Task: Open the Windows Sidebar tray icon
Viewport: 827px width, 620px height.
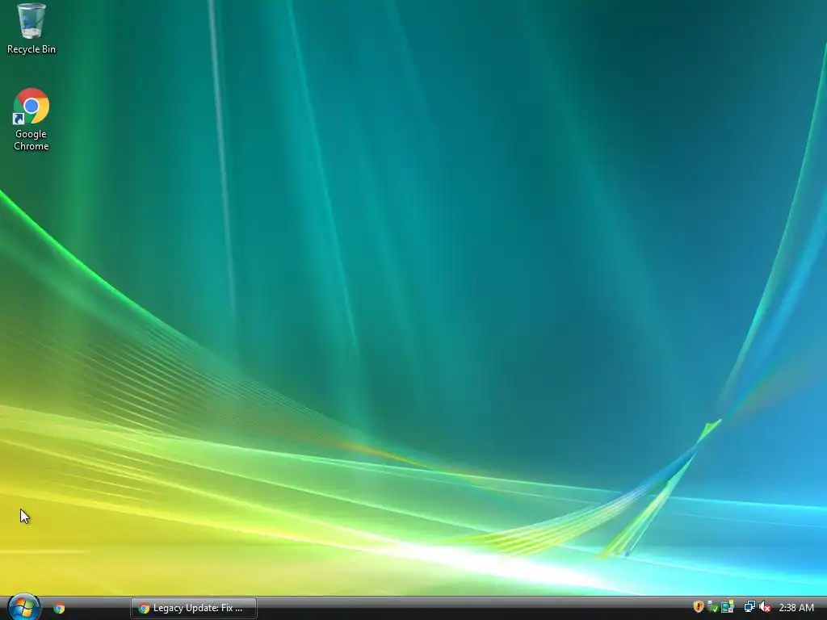Action: (728, 607)
